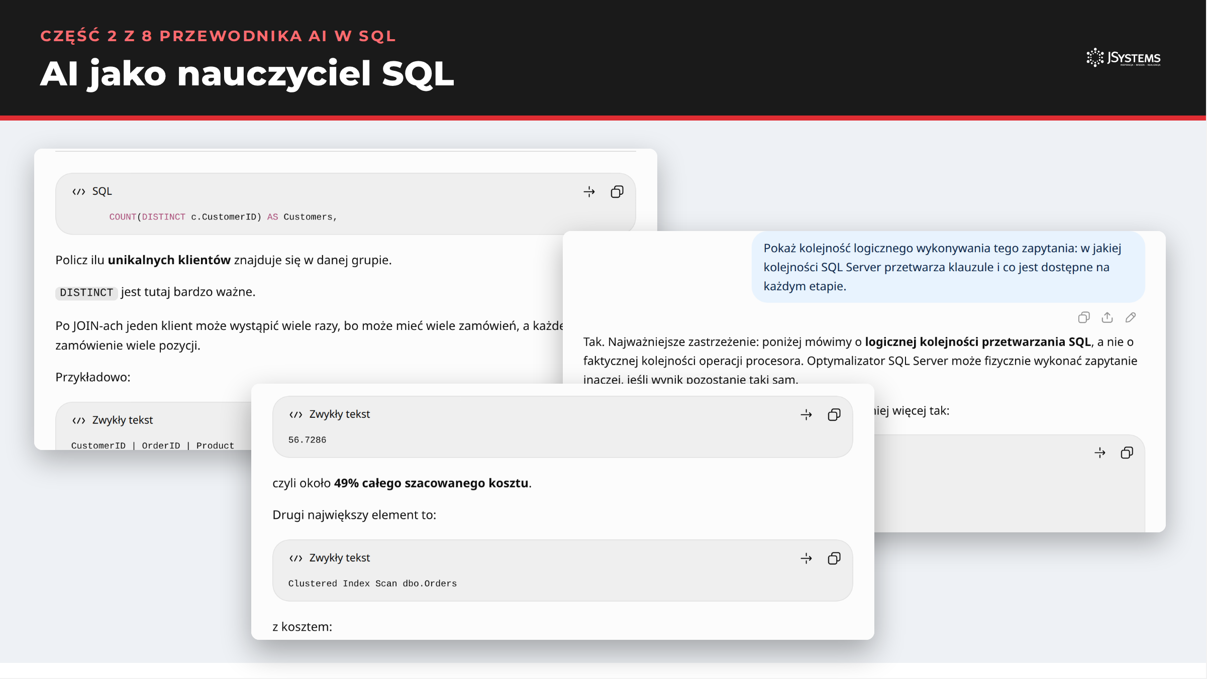Click the 'CZĘŚĆ 2 Z 8 PRZEWODNIKA AI W SQL' subtitle
Image resolution: width=1207 pixels, height=679 pixels.
[218, 36]
